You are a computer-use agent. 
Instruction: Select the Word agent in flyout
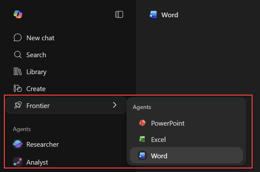tap(186, 155)
